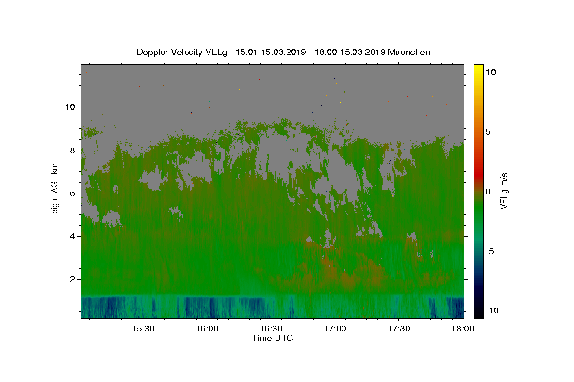The width and height of the screenshot is (574, 382).
Task: Click the colorbar value 0
Action: (x=488, y=191)
